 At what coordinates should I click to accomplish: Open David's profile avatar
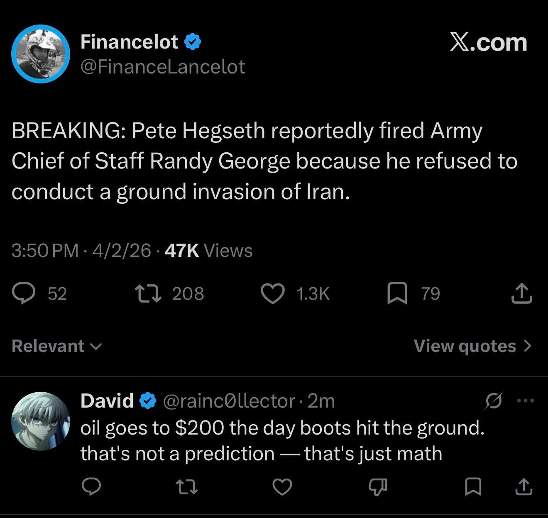(x=41, y=421)
